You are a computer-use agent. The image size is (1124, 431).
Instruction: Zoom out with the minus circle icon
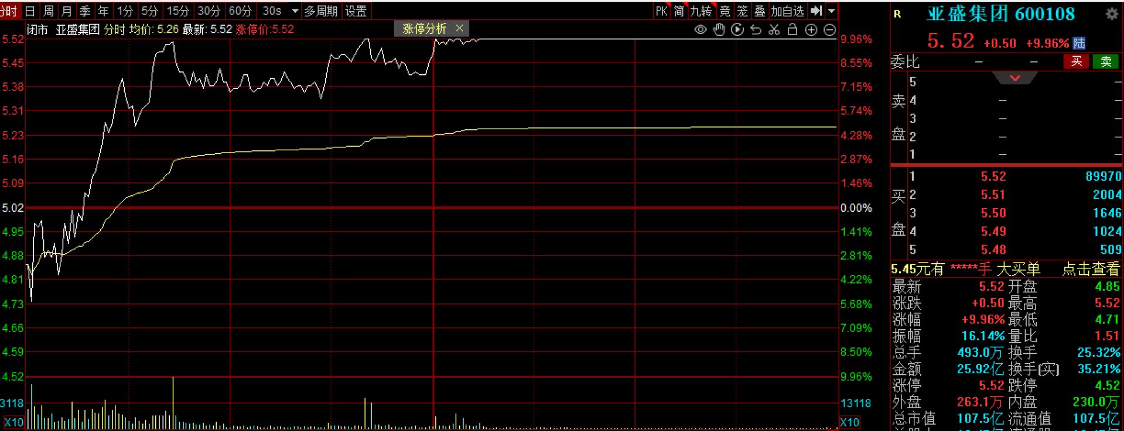coord(829,30)
